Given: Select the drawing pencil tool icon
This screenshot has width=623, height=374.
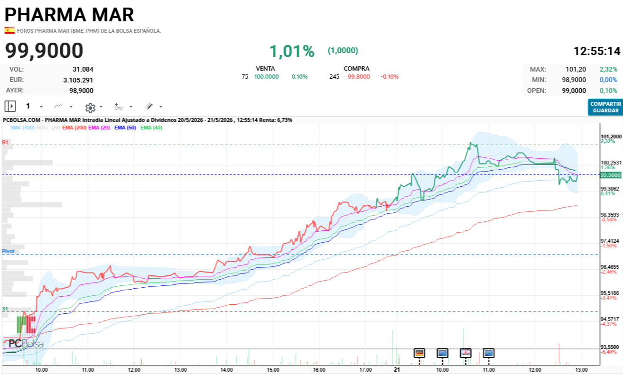Looking at the screenshot, I should (149, 106).
